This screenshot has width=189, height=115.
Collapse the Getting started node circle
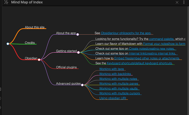[78, 52]
